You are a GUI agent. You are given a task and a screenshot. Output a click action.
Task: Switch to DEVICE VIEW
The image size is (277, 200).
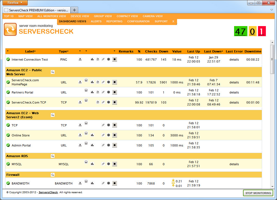point(80,16)
